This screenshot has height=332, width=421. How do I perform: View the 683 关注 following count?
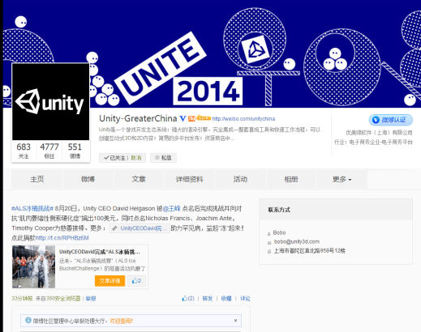coord(24,151)
